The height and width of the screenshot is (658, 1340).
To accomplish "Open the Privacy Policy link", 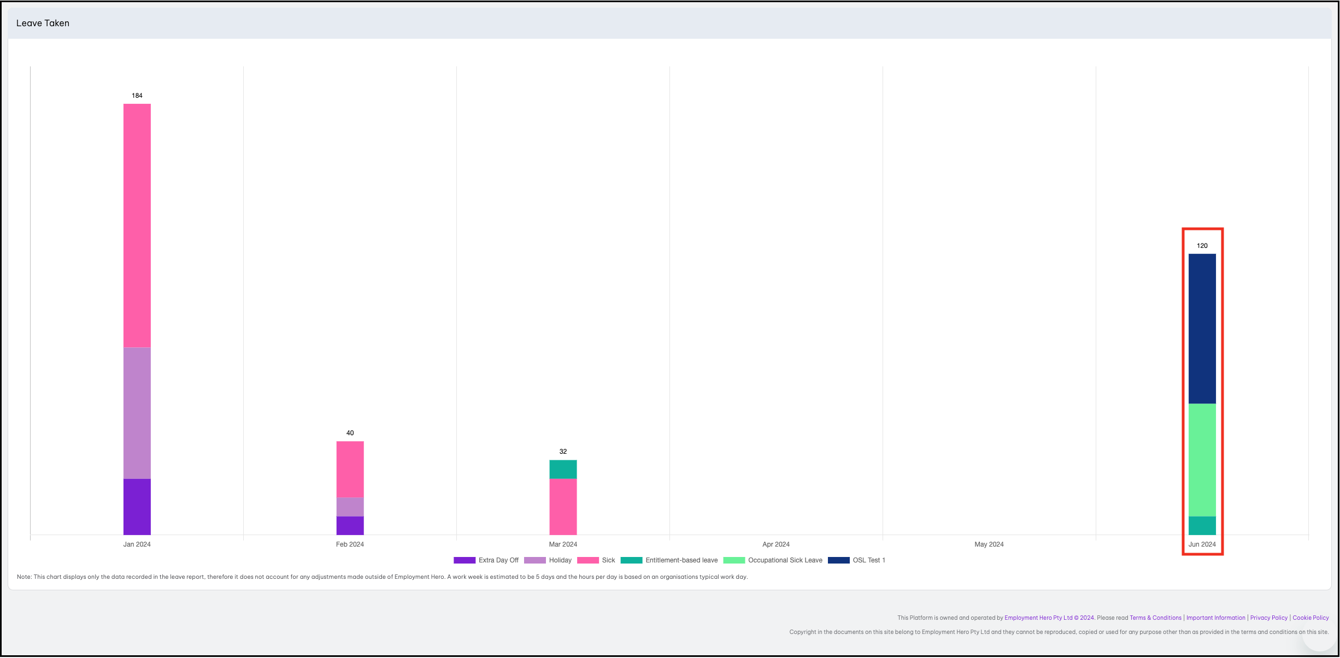I will (1268, 618).
